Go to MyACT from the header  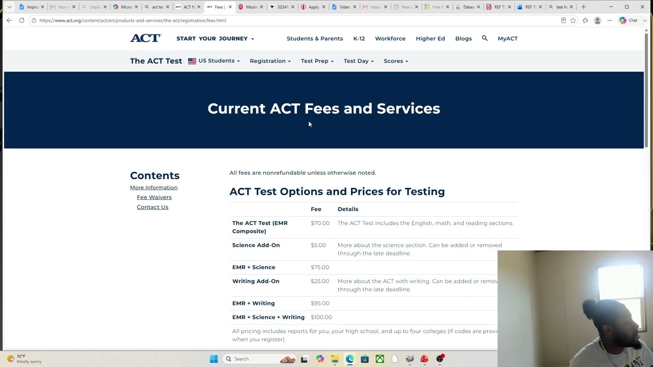click(508, 38)
